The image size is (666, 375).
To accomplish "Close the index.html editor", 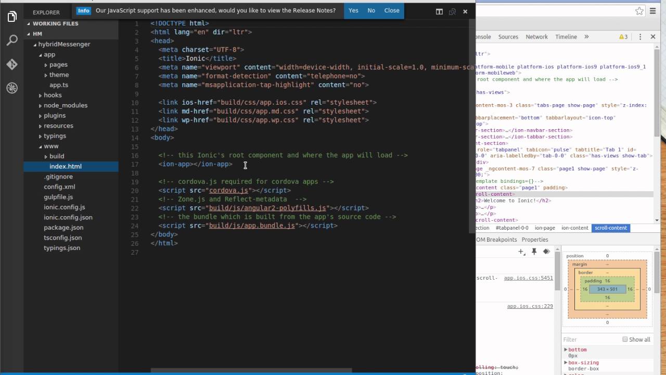I will point(465,11).
